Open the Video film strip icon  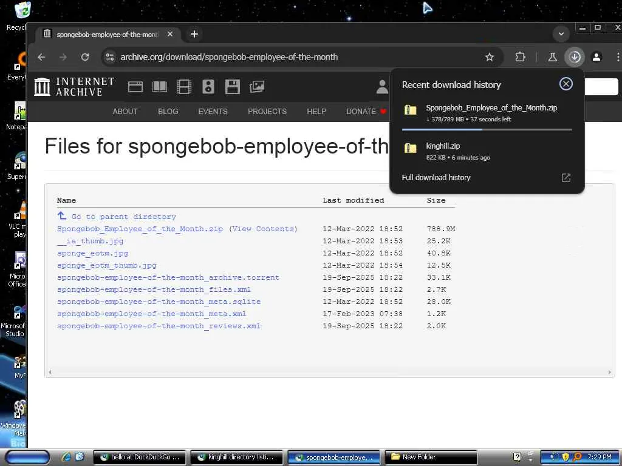pyautogui.click(x=183, y=86)
